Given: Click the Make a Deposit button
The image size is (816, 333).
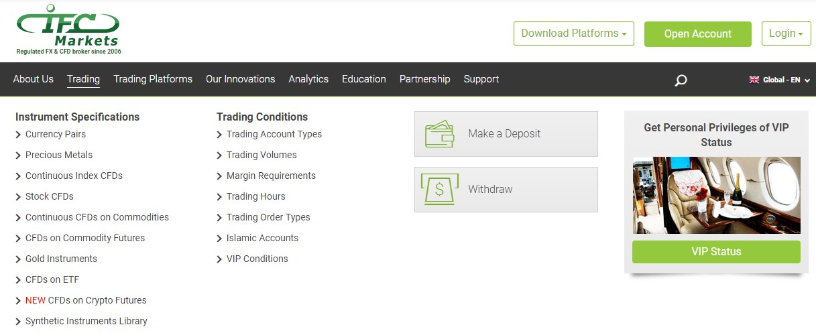Looking at the screenshot, I should [506, 134].
